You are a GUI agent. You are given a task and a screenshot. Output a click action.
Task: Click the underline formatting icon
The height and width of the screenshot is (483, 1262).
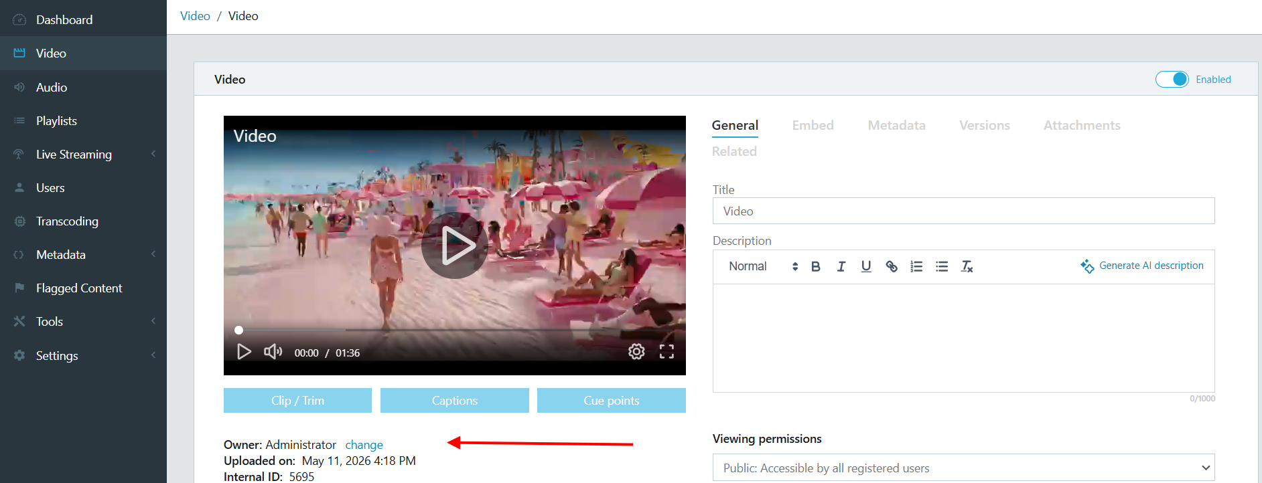pos(866,266)
